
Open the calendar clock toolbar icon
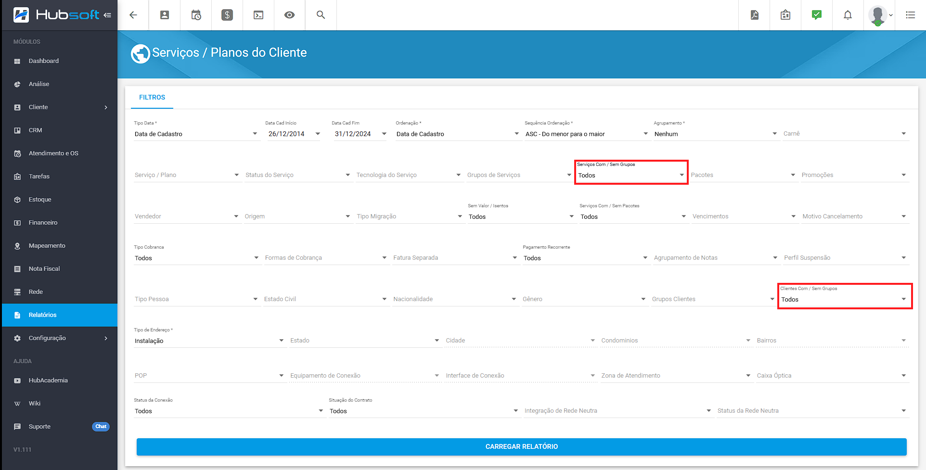[196, 15]
